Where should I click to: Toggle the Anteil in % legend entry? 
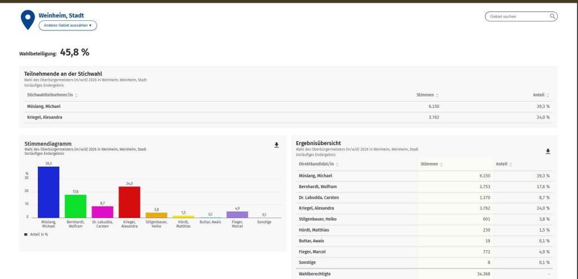(36, 234)
